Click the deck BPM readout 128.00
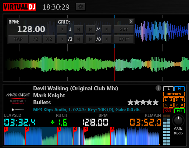Viewport: 189px width, 148px height. tap(95, 122)
